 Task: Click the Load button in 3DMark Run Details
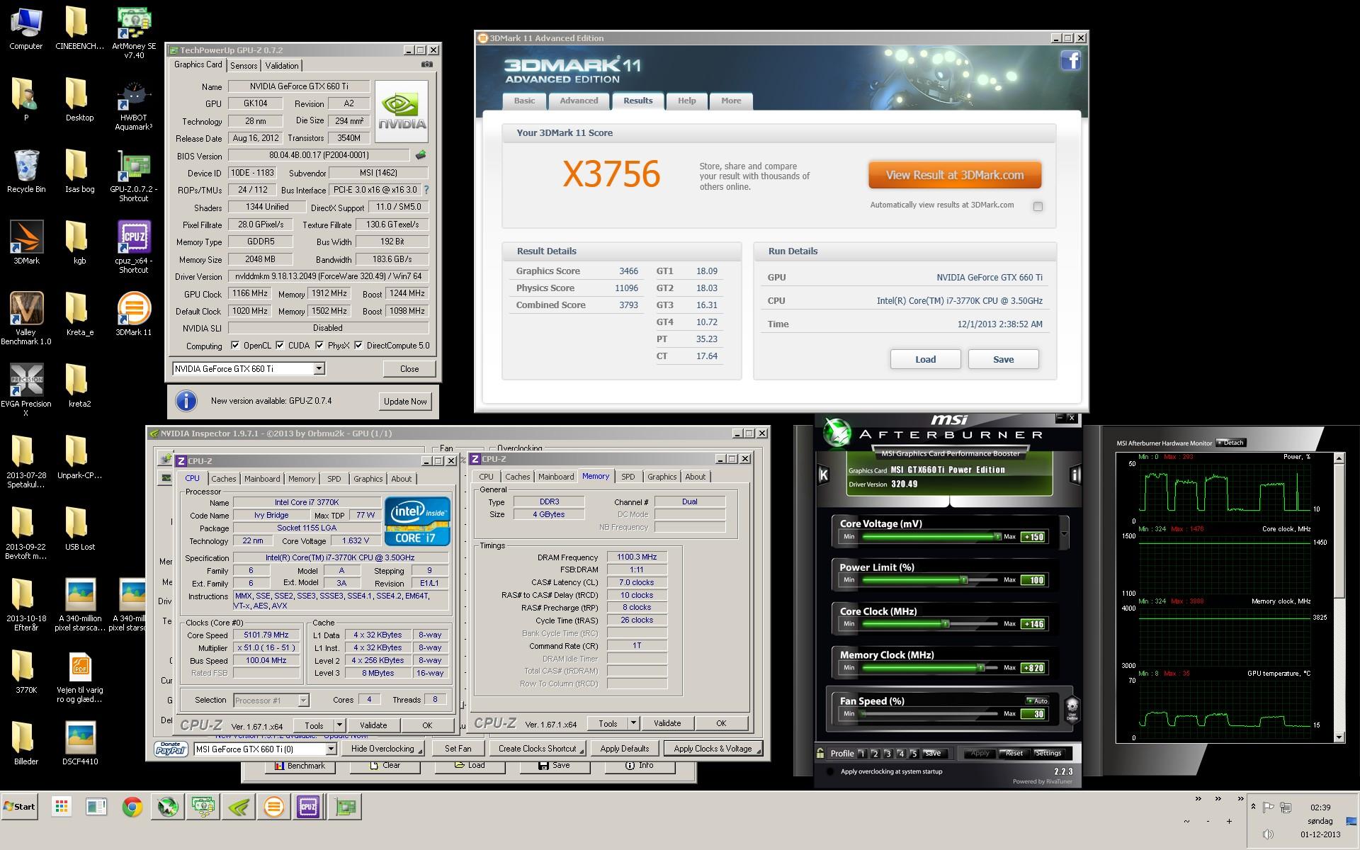tap(925, 359)
